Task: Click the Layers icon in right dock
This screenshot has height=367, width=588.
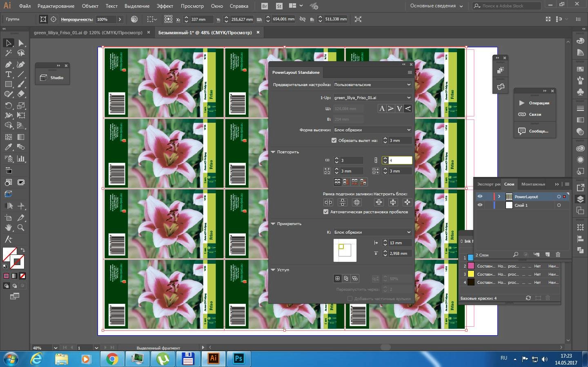Action: click(580, 199)
